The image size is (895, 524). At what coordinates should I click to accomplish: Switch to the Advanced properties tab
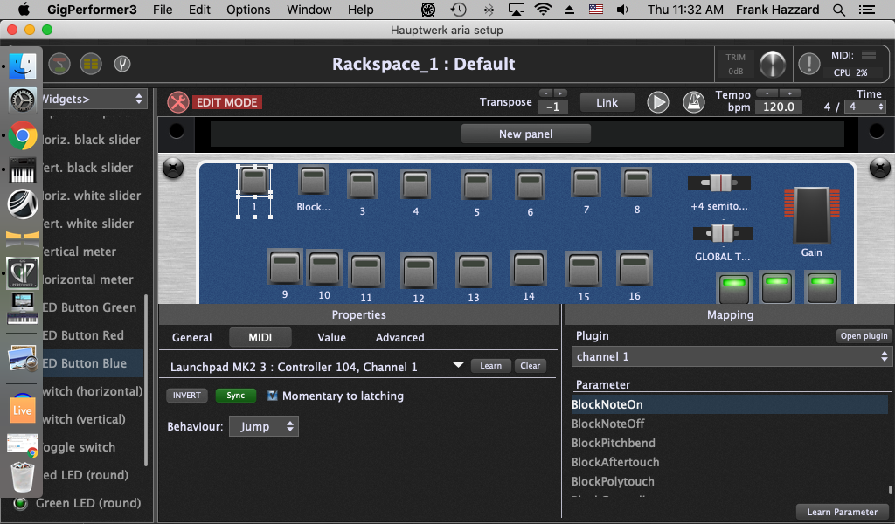coord(399,337)
